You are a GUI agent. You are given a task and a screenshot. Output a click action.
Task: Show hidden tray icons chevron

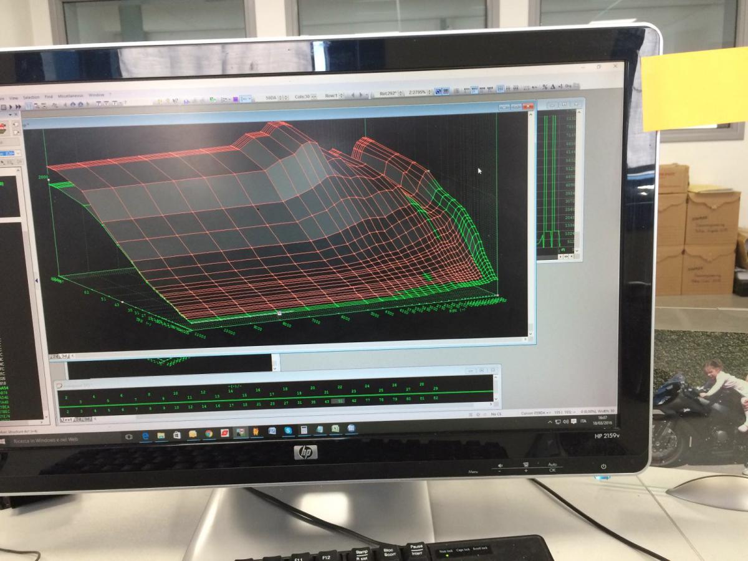pos(550,422)
